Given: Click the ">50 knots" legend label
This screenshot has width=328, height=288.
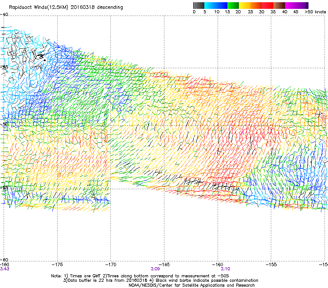Looking at the screenshot, I should tap(315, 12).
